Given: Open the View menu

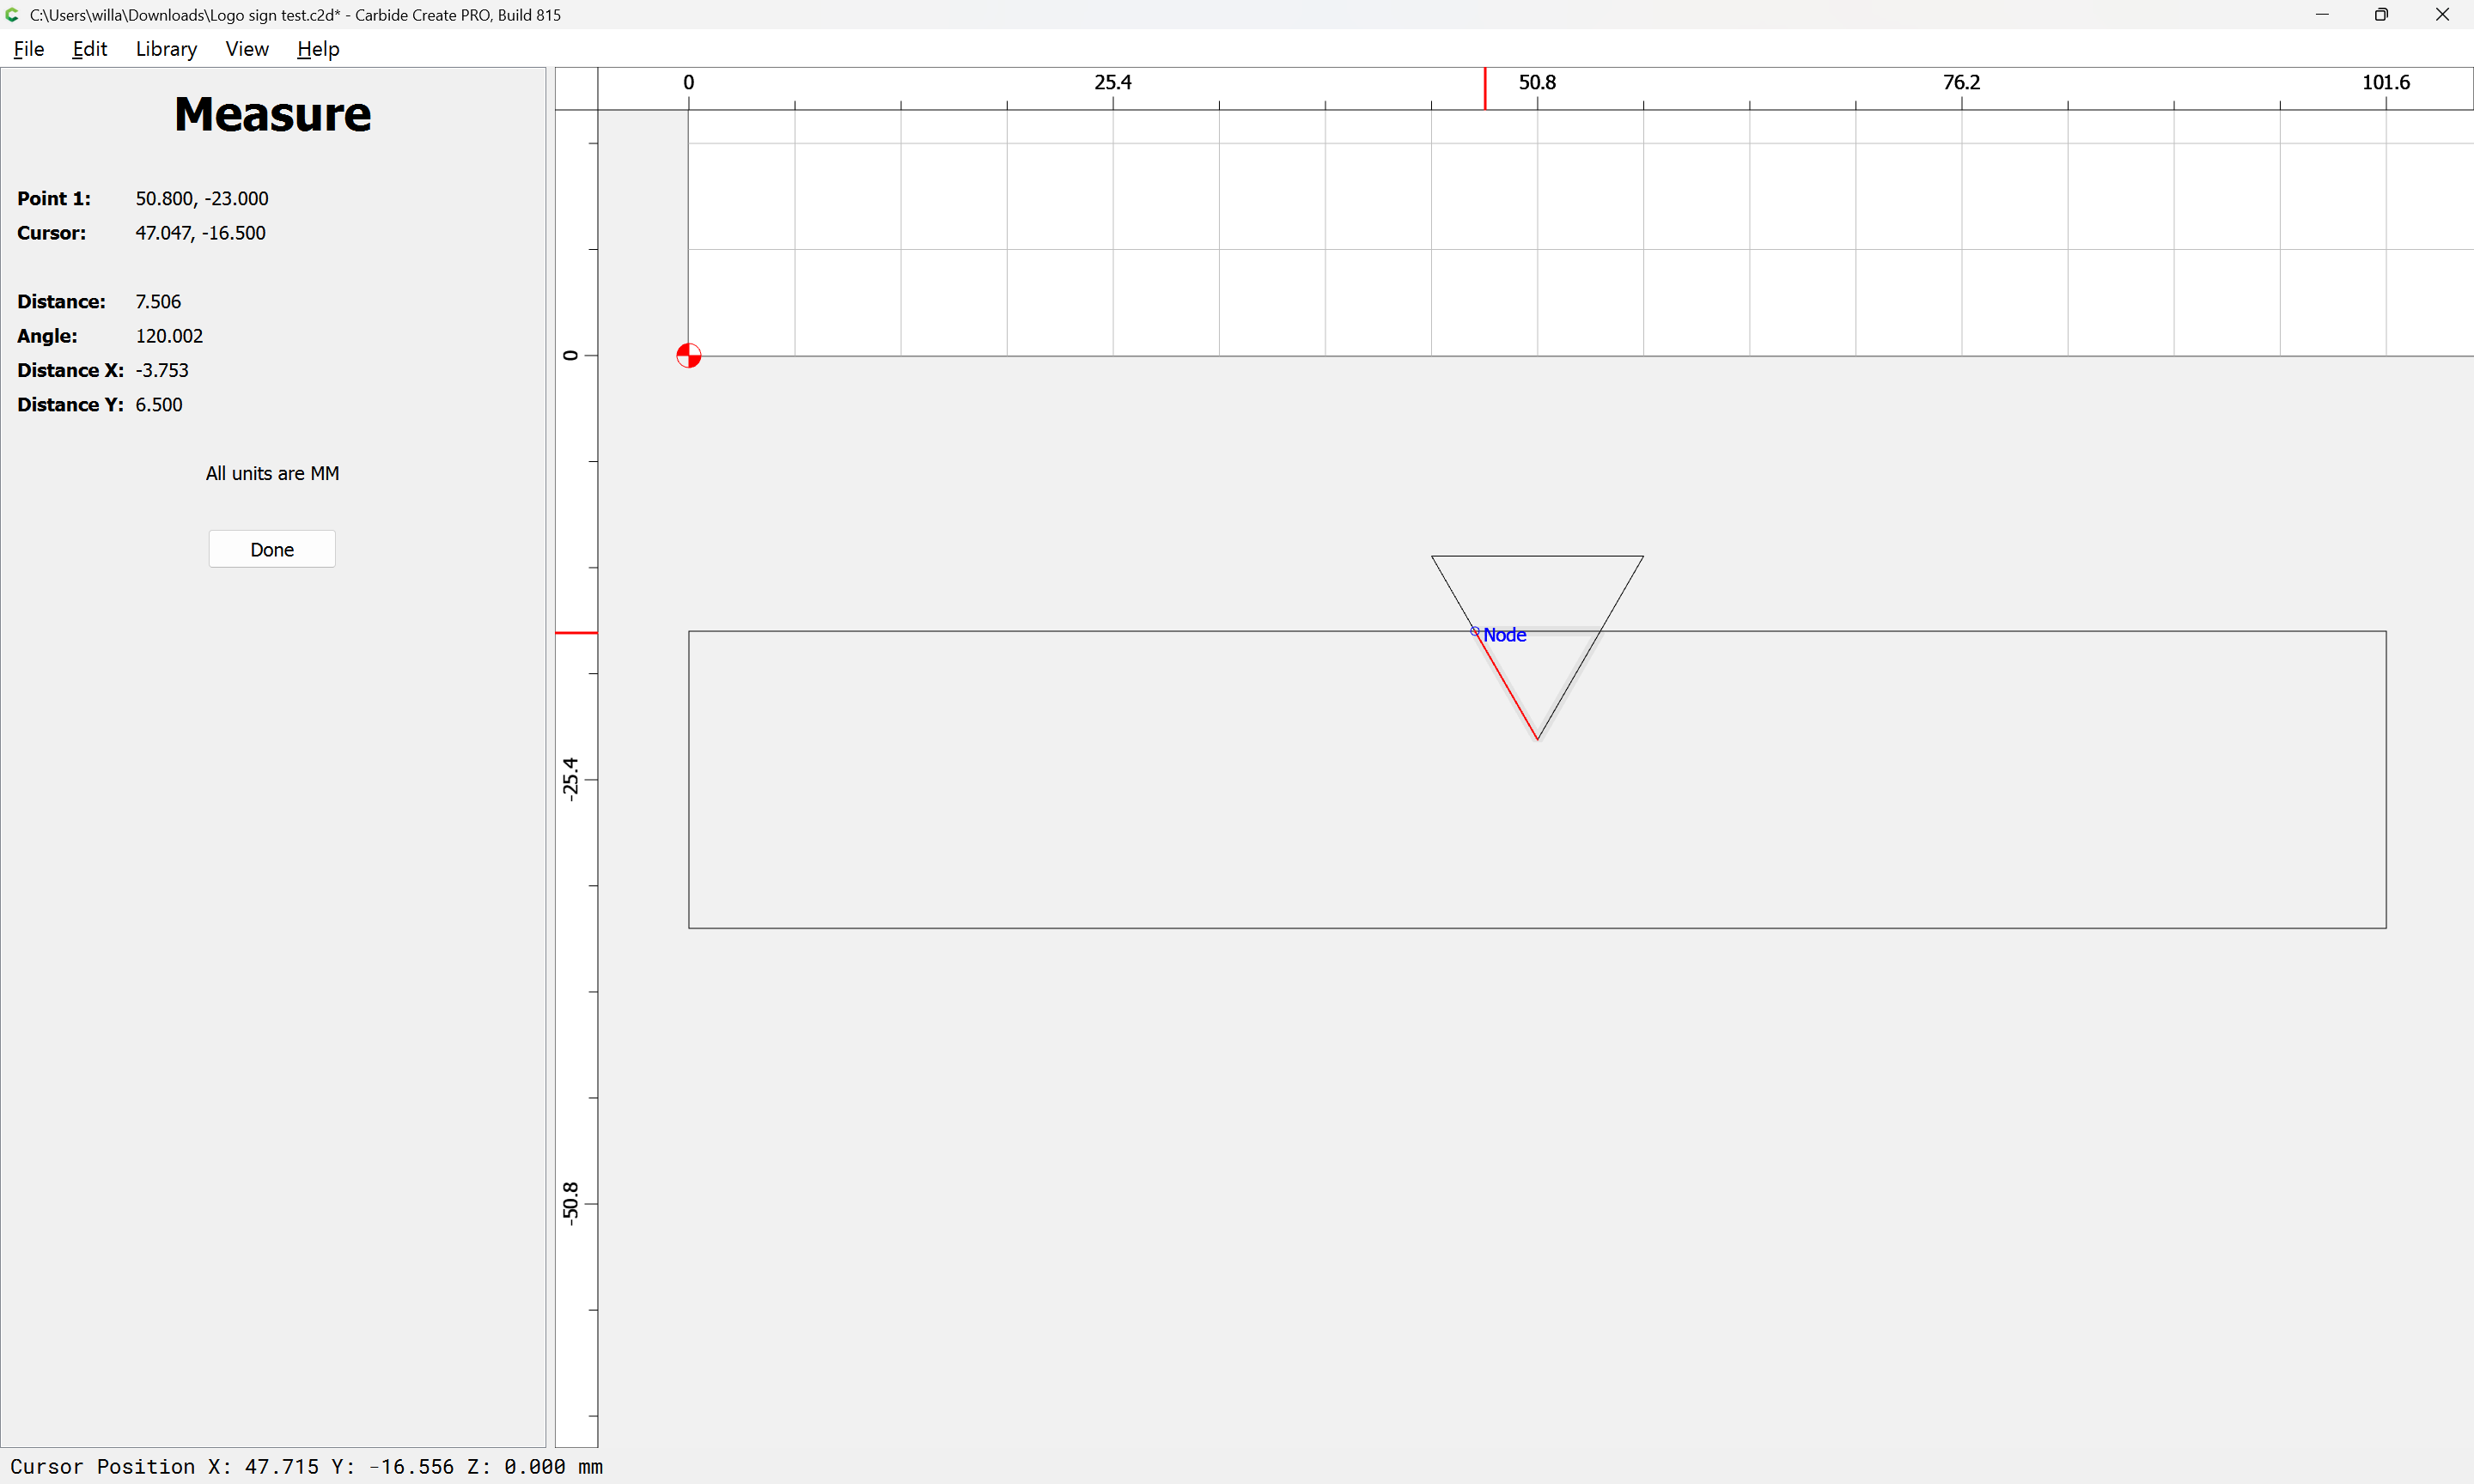Looking at the screenshot, I should [247, 49].
